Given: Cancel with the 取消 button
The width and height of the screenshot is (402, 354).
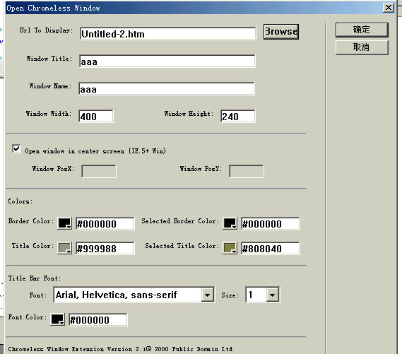Looking at the screenshot, I should 362,47.
